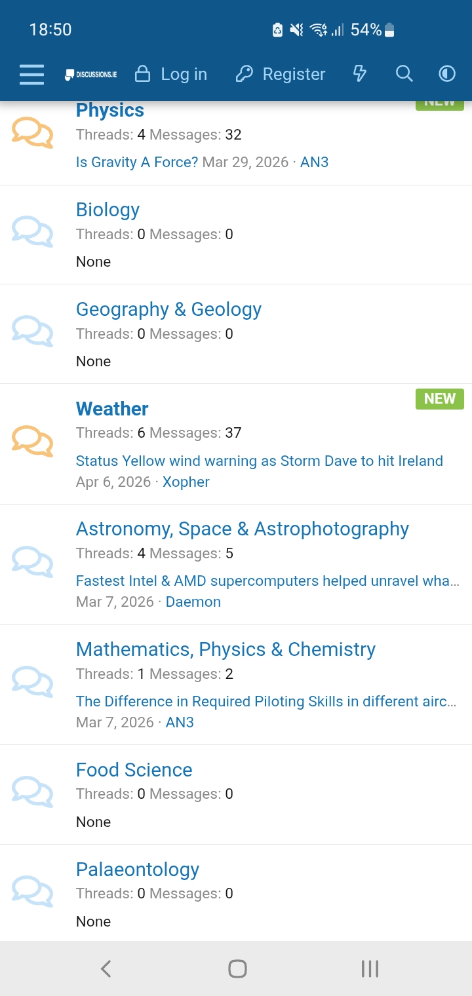Click the Palaeontology forum chat bubbles icon
The width and height of the screenshot is (472, 996).
coord(32,891)
